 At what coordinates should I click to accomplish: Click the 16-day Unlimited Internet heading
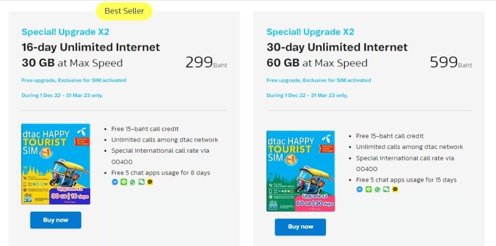(x=91, y=47)
